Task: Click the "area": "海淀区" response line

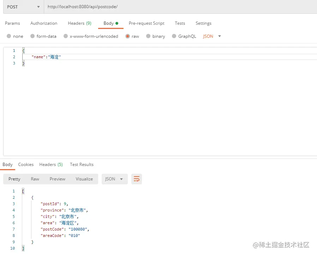Action: [x=59, y=223]
